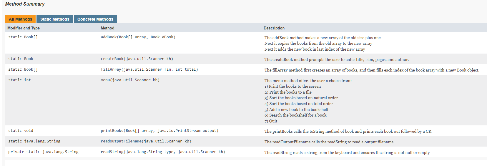Open the printBooks method link
This screenshot has height=166, width=487.
click(112, 131)
